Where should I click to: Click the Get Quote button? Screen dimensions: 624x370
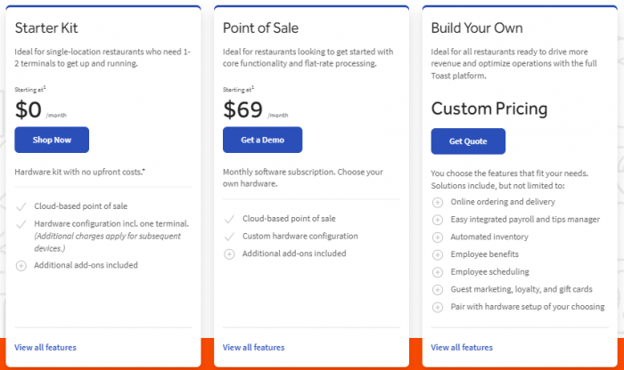click(x=468, y=141)
